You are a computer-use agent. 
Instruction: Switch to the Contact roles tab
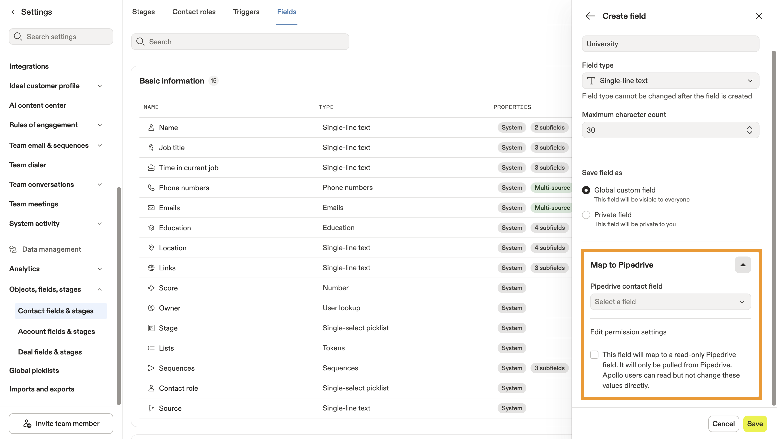tap(194, 12)
